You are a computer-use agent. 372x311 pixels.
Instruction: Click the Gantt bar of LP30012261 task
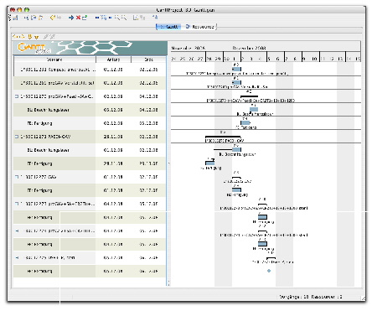click(236, 82)
